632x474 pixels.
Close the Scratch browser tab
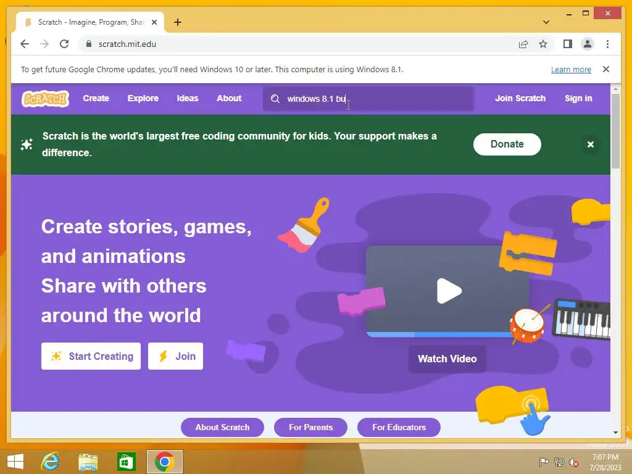tap(154, 22)
